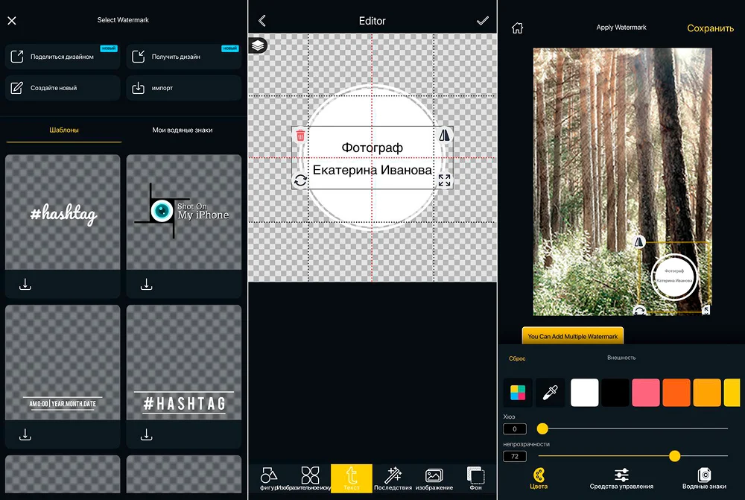
Task: Activate the eyedropper color picker
Action: point(551,393)
